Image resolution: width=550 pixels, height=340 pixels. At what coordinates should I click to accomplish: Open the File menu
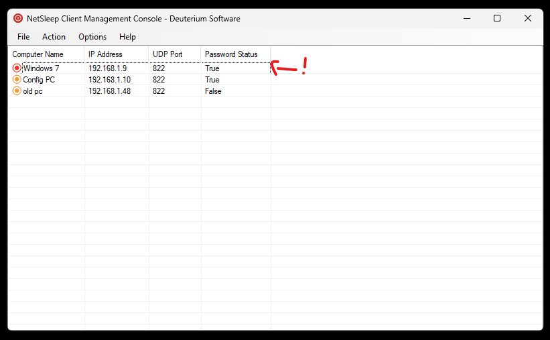click(x=23, y=37)
